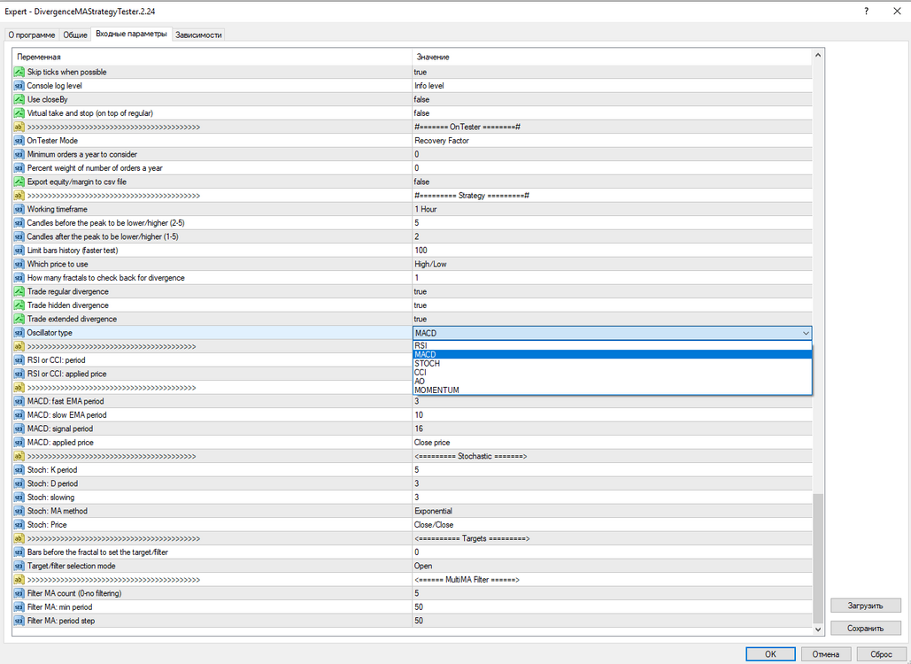Click the Limit bars history value 100
Image resolution: width=911 pixels, height=664 pixels.
coord(421,251)
